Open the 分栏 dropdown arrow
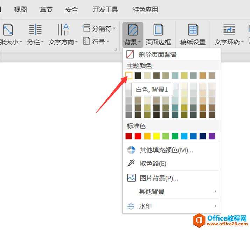 point(42,42)
